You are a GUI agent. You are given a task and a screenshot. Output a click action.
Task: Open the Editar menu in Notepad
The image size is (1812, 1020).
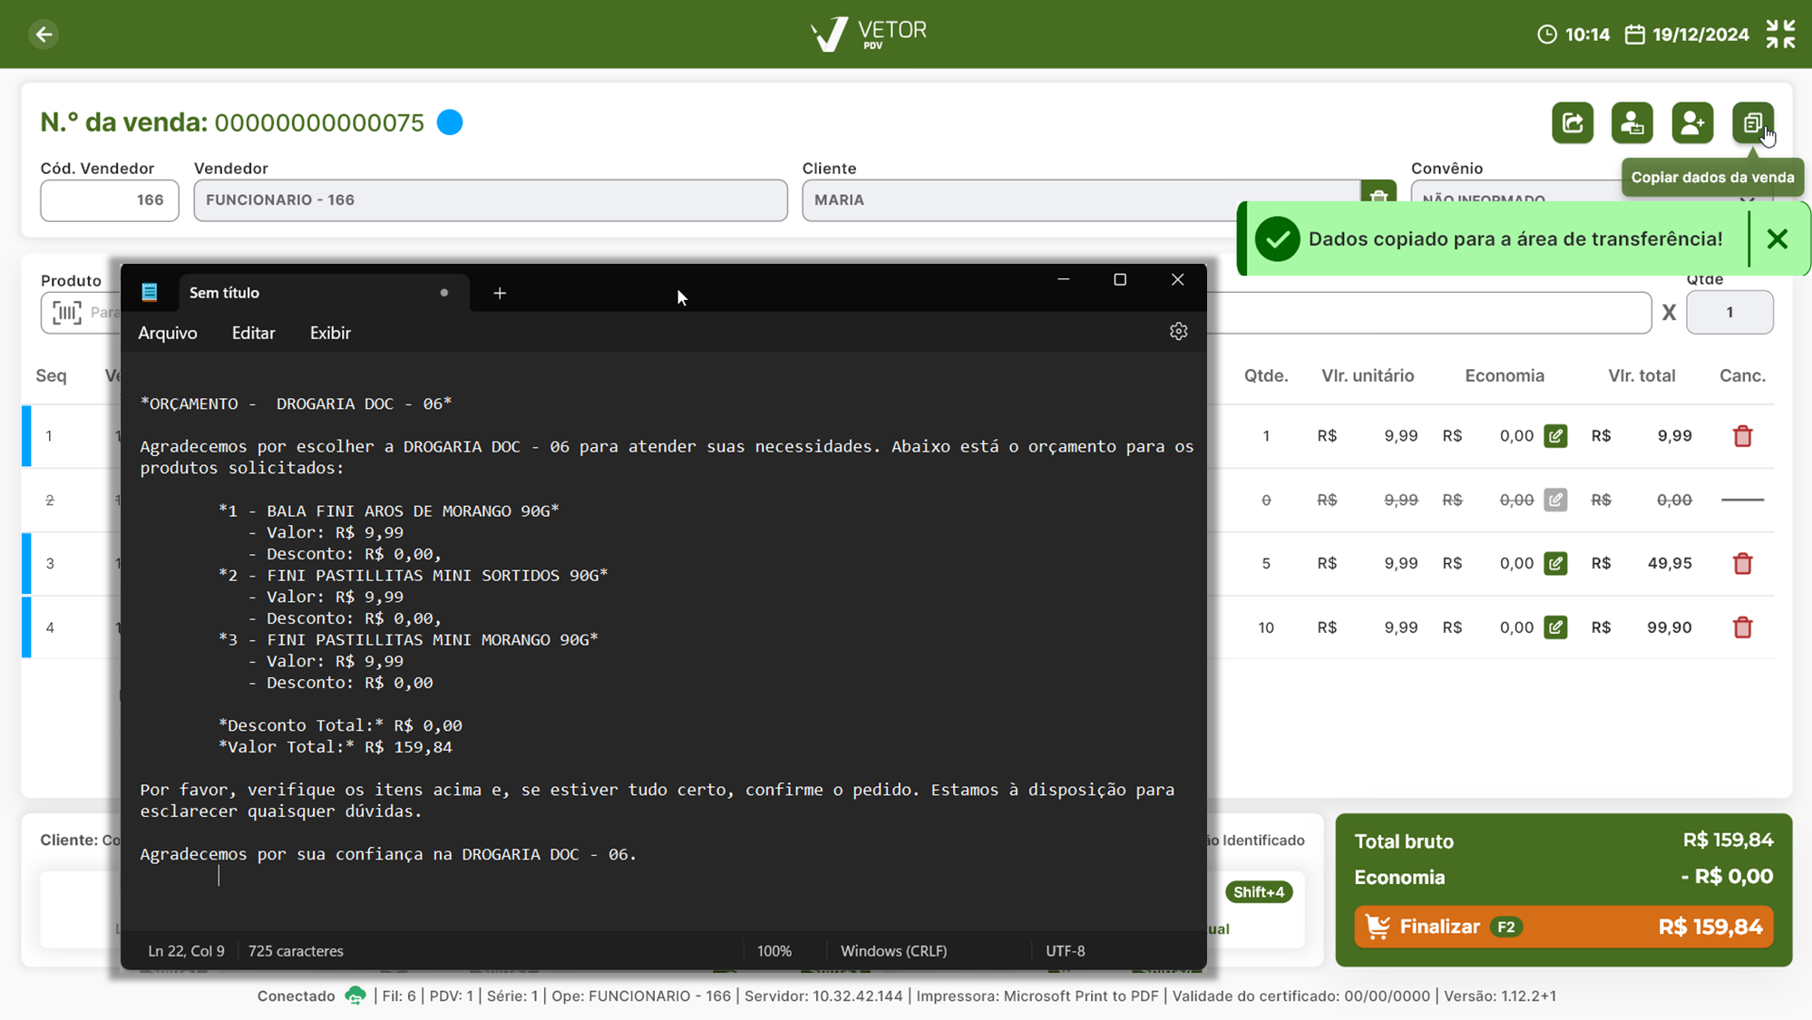tap(253, 333)
